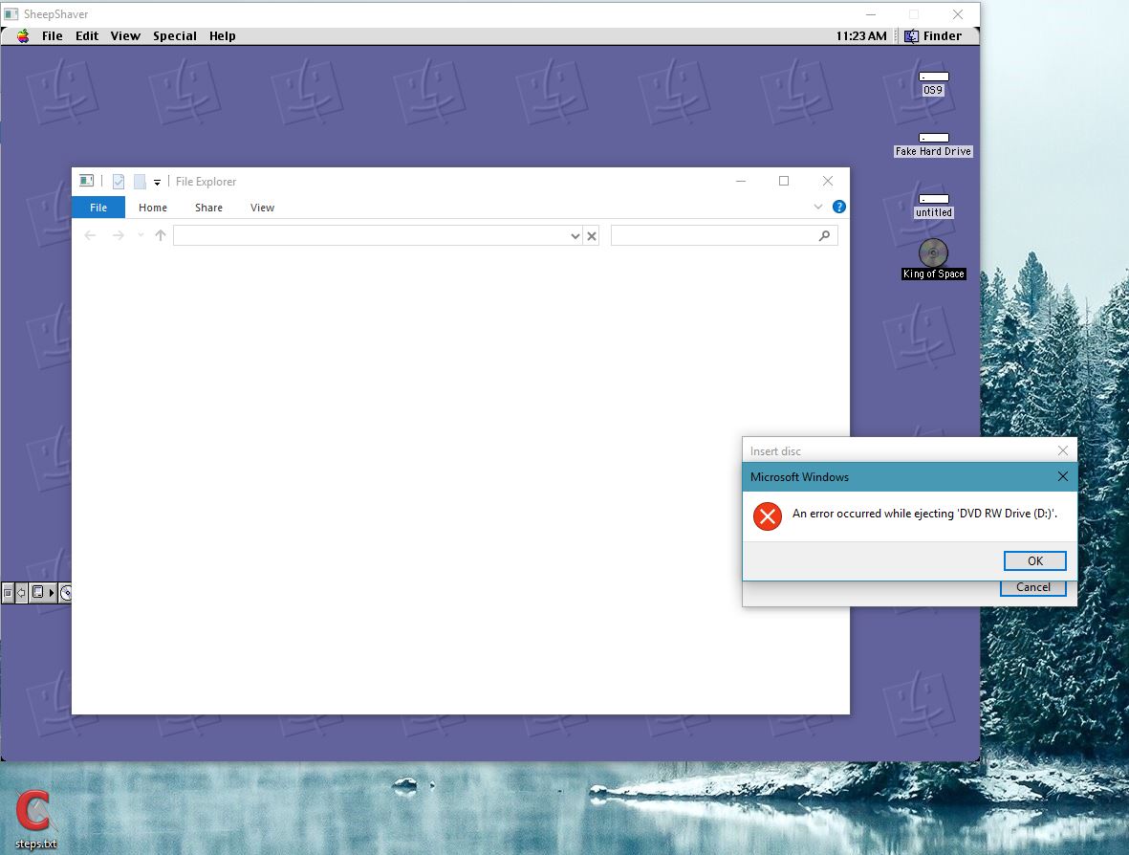Close the SheepShaver window
This screenshot has width=1129, height=855.
point(958,14)
